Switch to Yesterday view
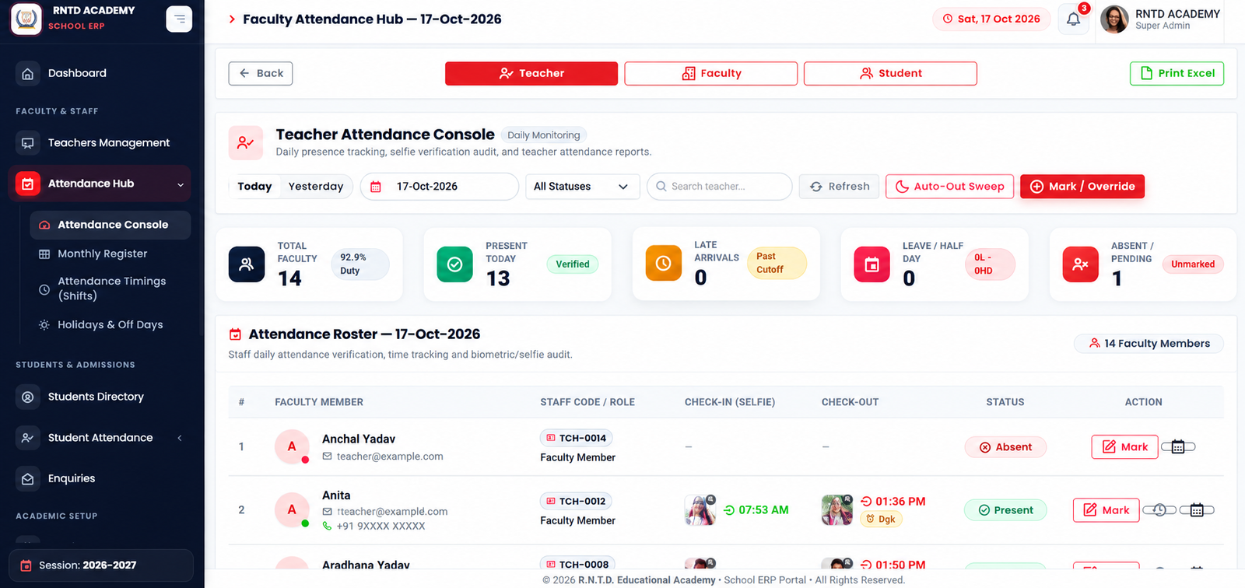Image resolution: width=1245 pixels, height=588 pixels. click(316, 187)
